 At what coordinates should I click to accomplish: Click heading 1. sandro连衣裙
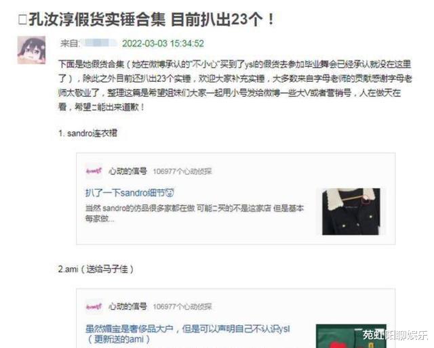(87, 133)
